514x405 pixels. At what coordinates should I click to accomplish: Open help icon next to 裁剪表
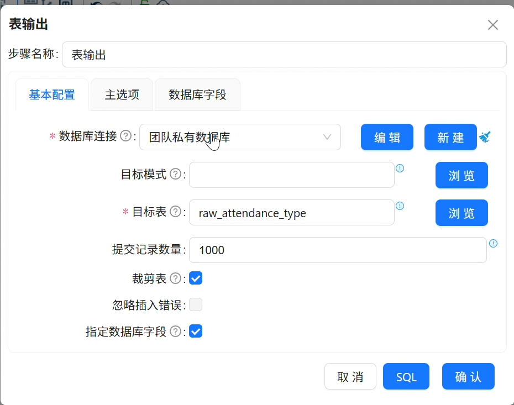tap(176, 278)
